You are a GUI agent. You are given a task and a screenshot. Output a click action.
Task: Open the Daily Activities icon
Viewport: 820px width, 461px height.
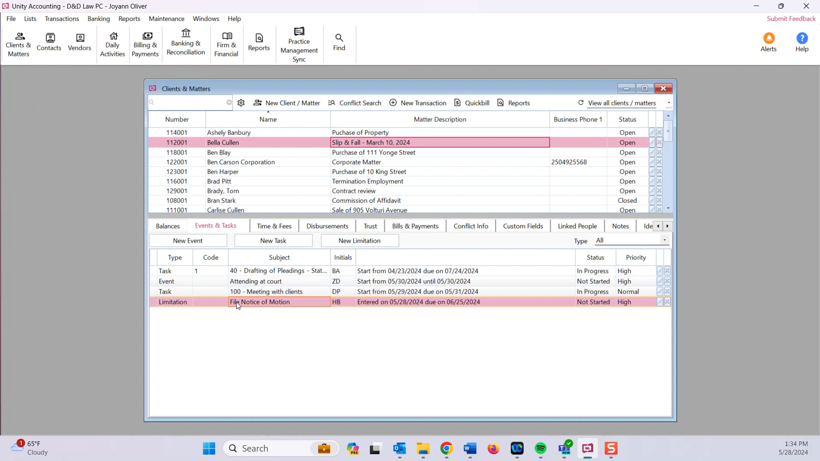tap(112, 44)
